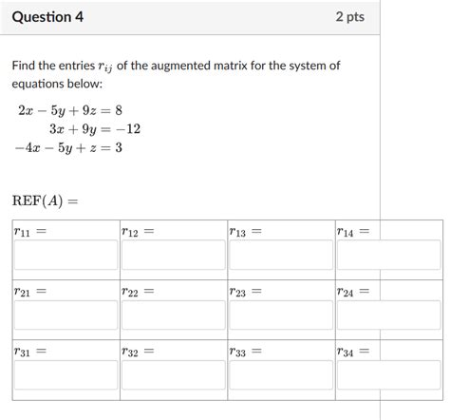
Task: Click the r33 = cell label
Action: (246, 352)
